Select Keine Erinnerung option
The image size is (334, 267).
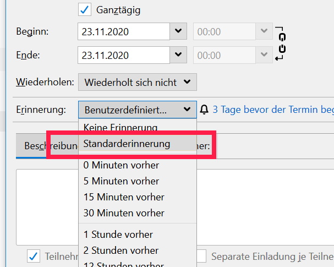pyautogui.click(x=121, y=127)
